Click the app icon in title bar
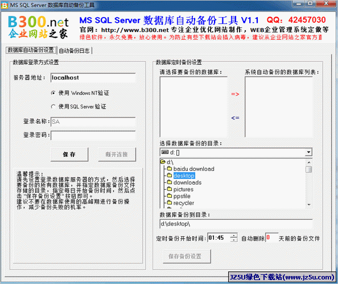This screenshot has height=284, width=338. tap(5, 5)
